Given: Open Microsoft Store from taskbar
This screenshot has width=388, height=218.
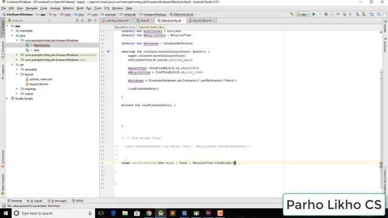Looking at the screenshot, I should [137, 213].
